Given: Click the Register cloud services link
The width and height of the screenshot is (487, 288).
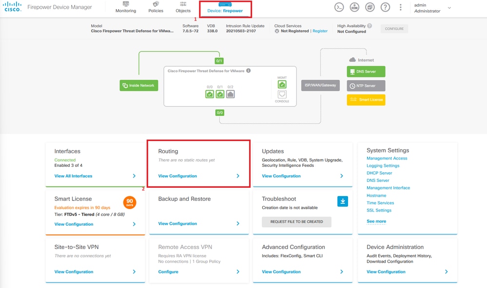Looking at the screenshot, I should tap(320, 31).
